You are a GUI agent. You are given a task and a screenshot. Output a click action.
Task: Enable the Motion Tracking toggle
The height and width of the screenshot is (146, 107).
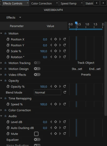pos(37,63)
